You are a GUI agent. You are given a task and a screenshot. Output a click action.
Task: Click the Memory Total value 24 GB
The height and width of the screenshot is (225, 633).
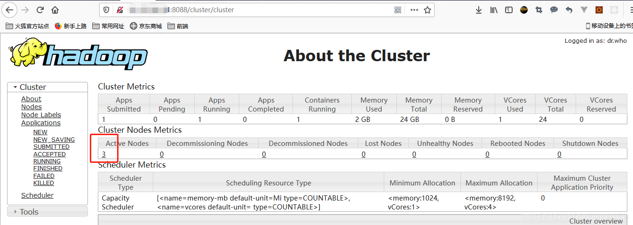(x=410, y=119)
